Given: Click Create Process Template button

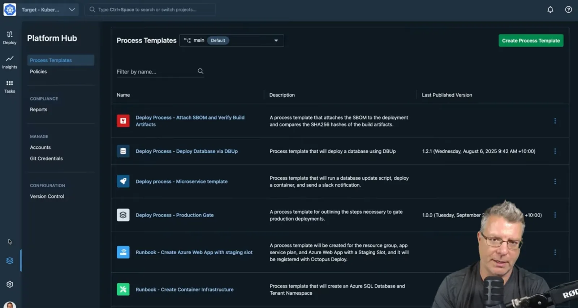Looking at the screenshot, I should click(x=531, y=41).
